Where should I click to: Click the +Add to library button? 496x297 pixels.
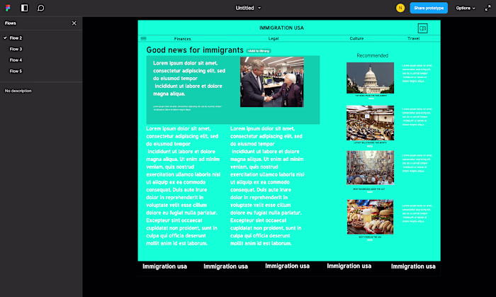(259, 51)
